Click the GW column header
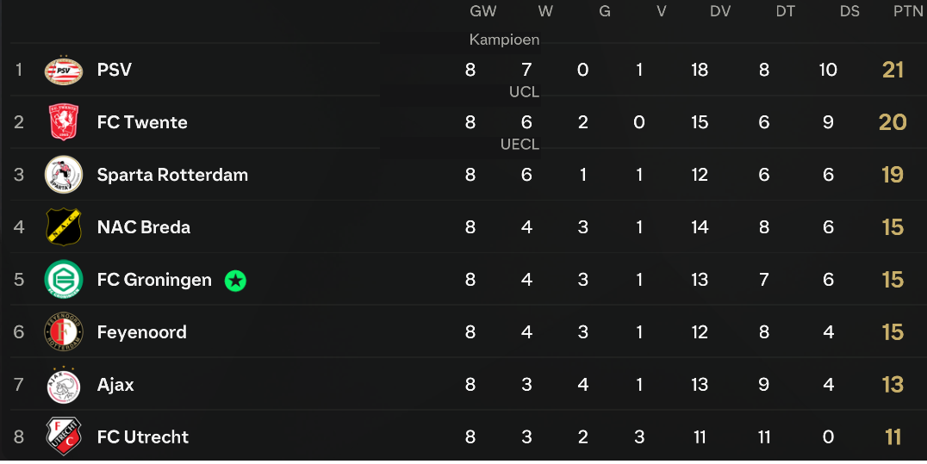The width and height of the screenshot is (927, 464). [x=483, y=11]
